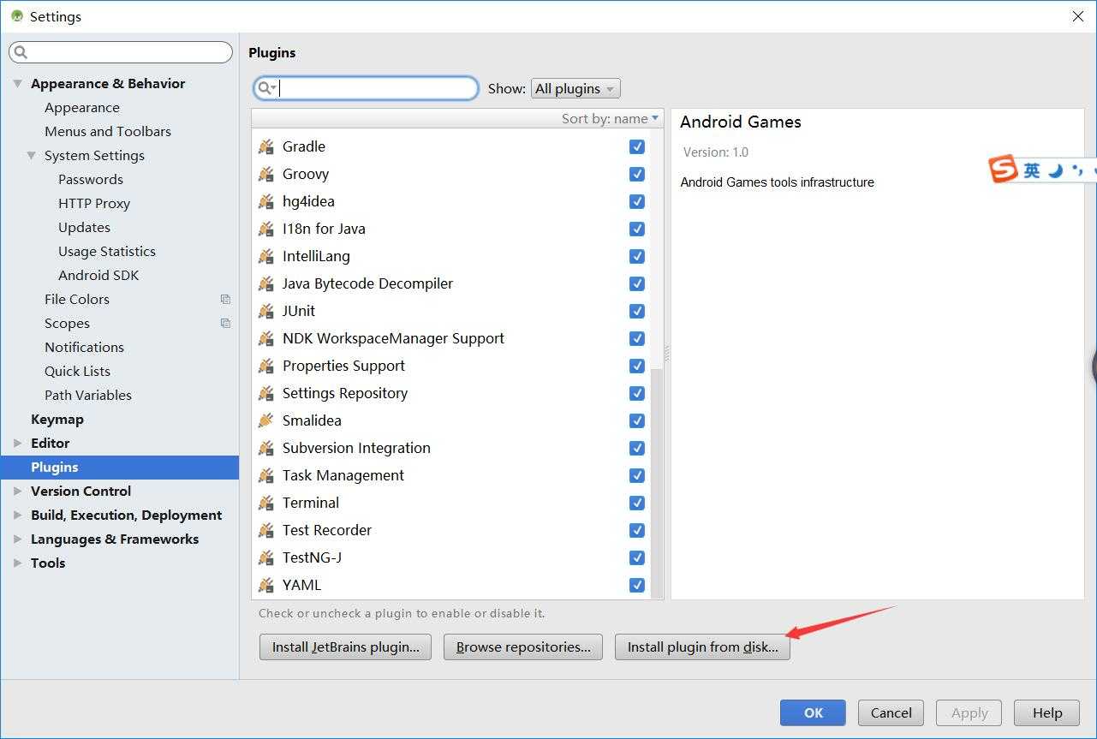Screen dimensions: 1097x739
Task: Click the TestNG-J plugin icon
Action: (x=266, y=557)
